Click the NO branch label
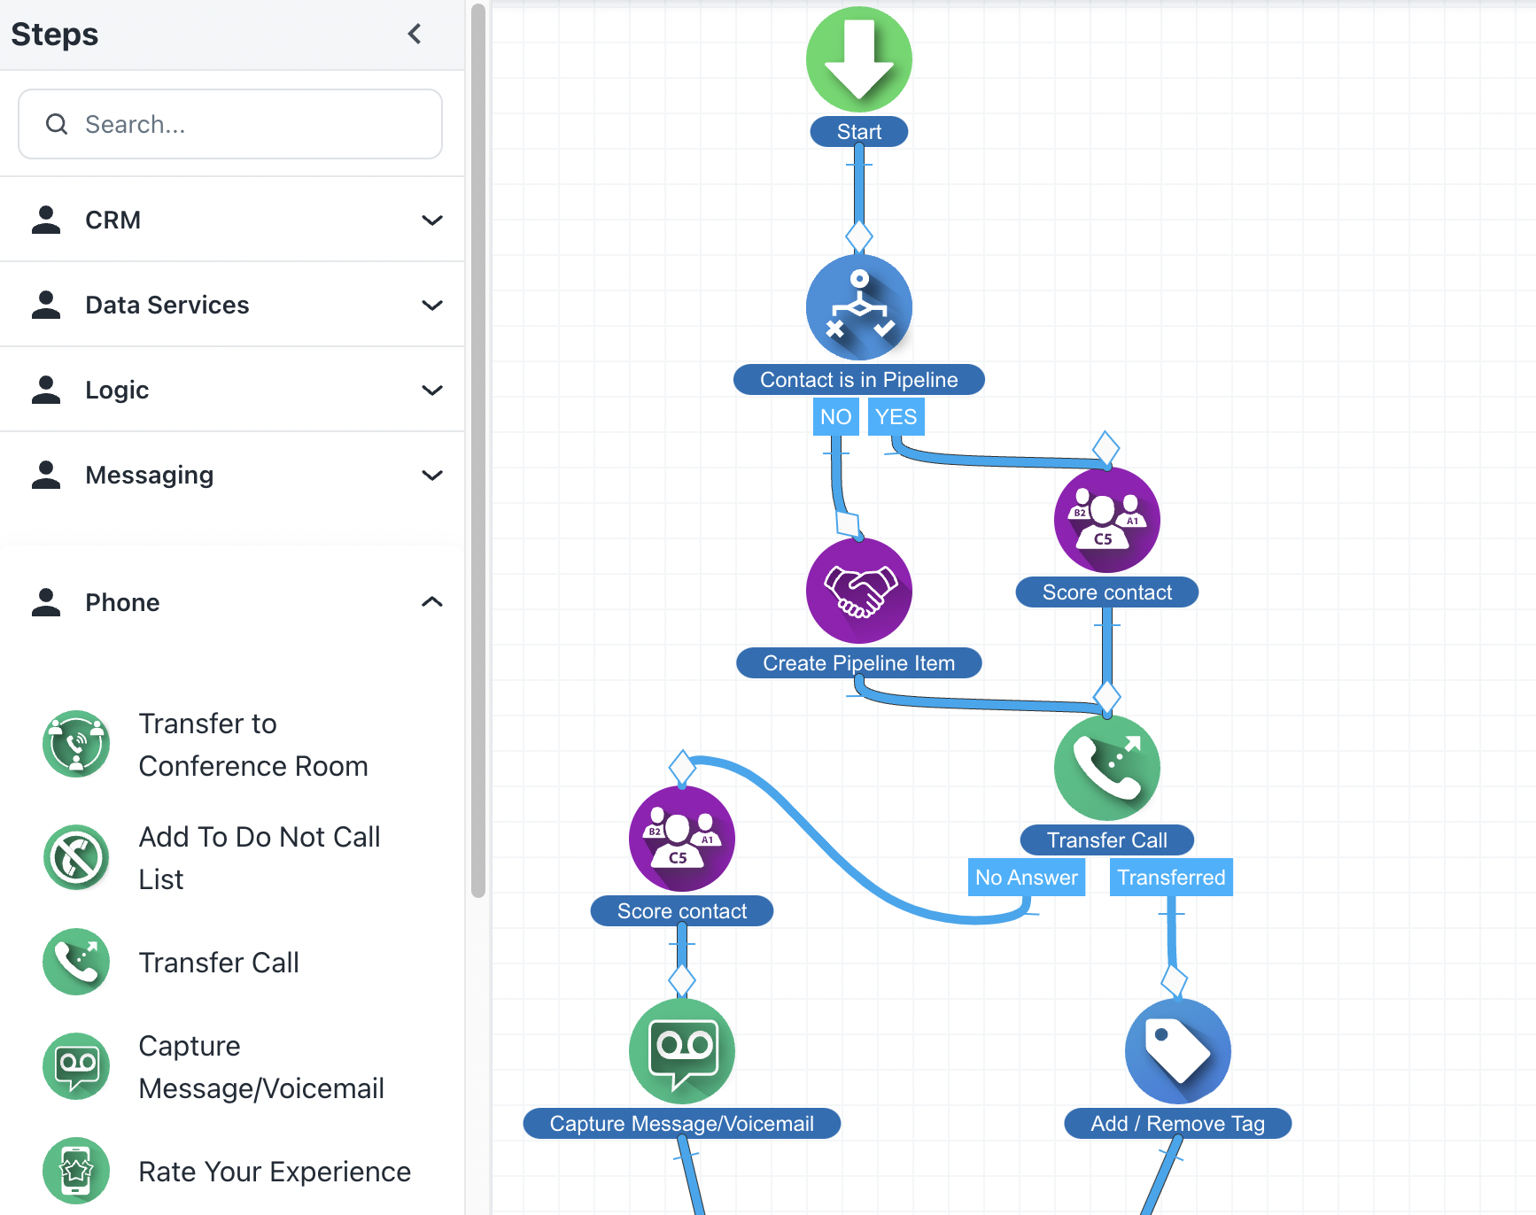Screen dimensions: 1536x1215 pos(835,417)
